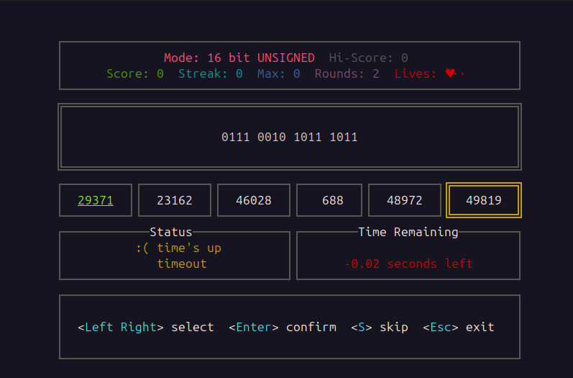Click the Mode: 16 bit UNSIGNED label
573x378 pixels.
coord(239,58)
